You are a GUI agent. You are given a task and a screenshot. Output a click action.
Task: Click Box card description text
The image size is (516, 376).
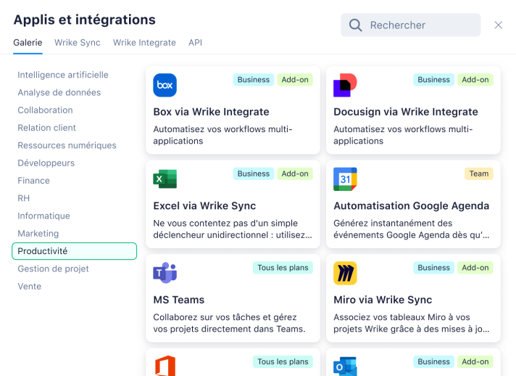(x=222, y=135)
